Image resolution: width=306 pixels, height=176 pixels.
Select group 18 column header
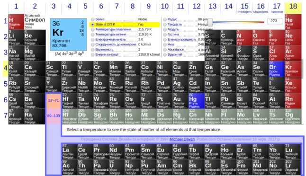click(293, 8)
